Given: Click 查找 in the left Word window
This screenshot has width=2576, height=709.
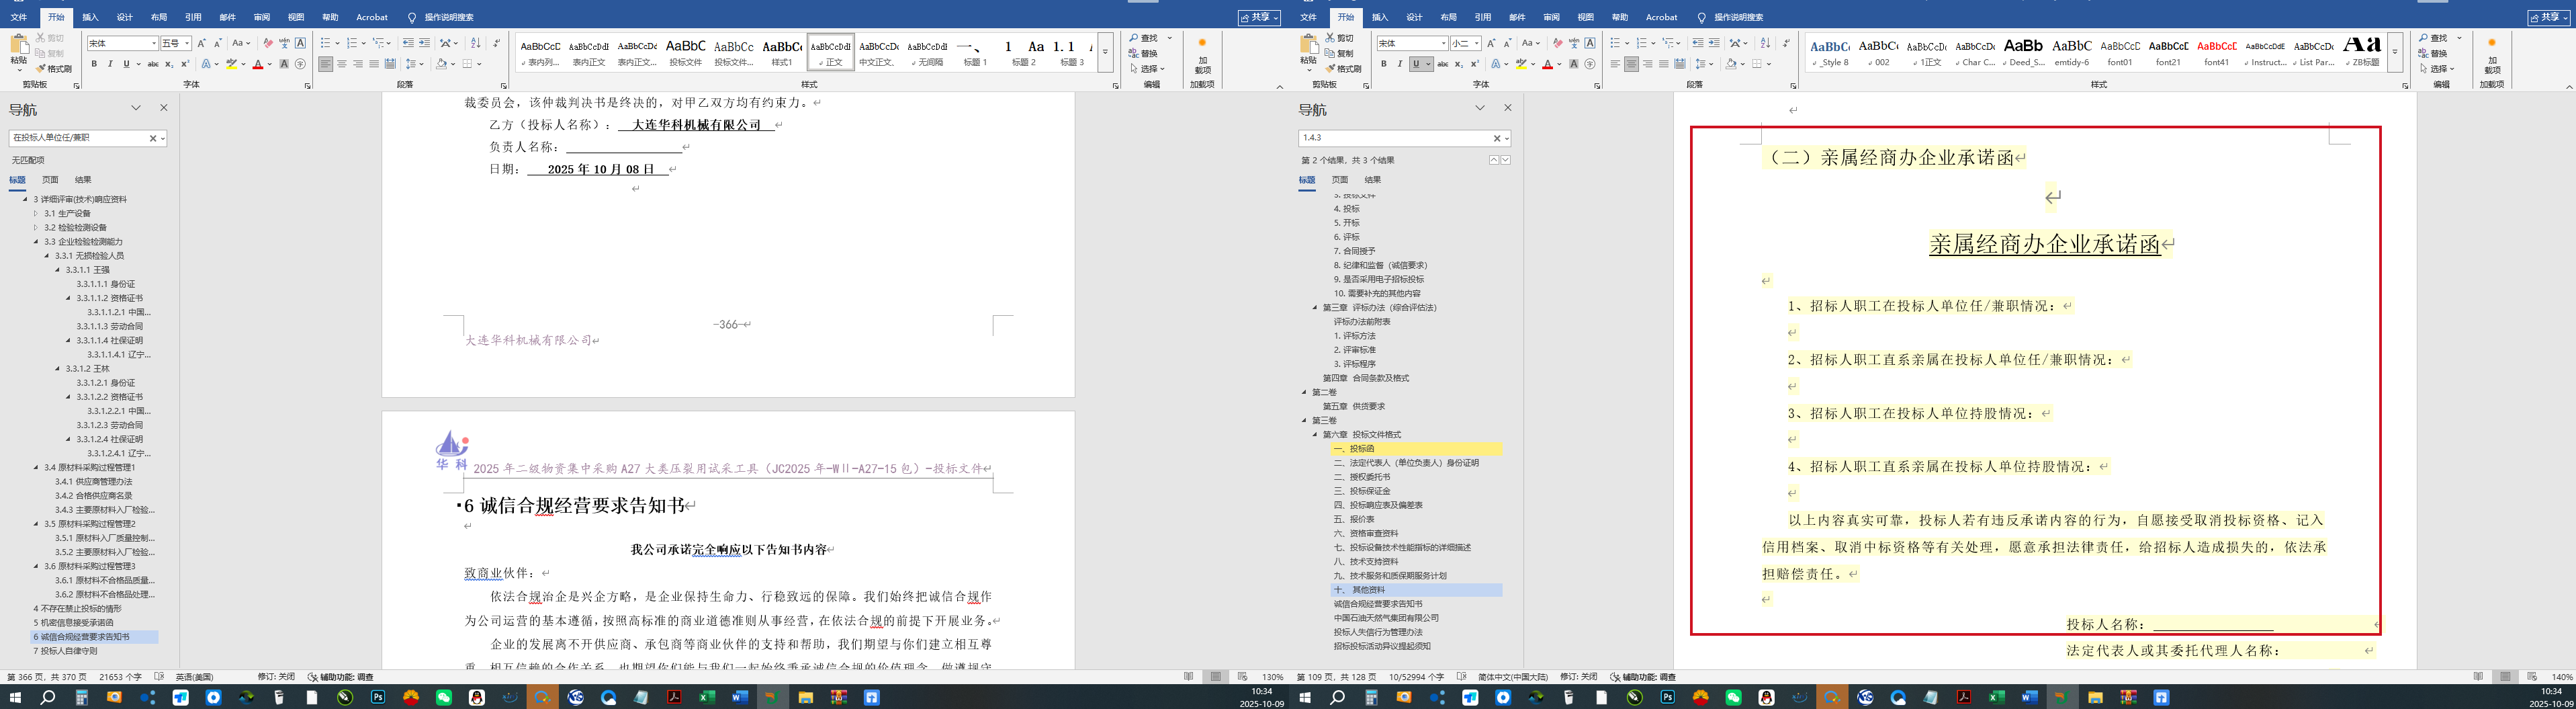Looking at the screenshot, I should pos(1144,38).
